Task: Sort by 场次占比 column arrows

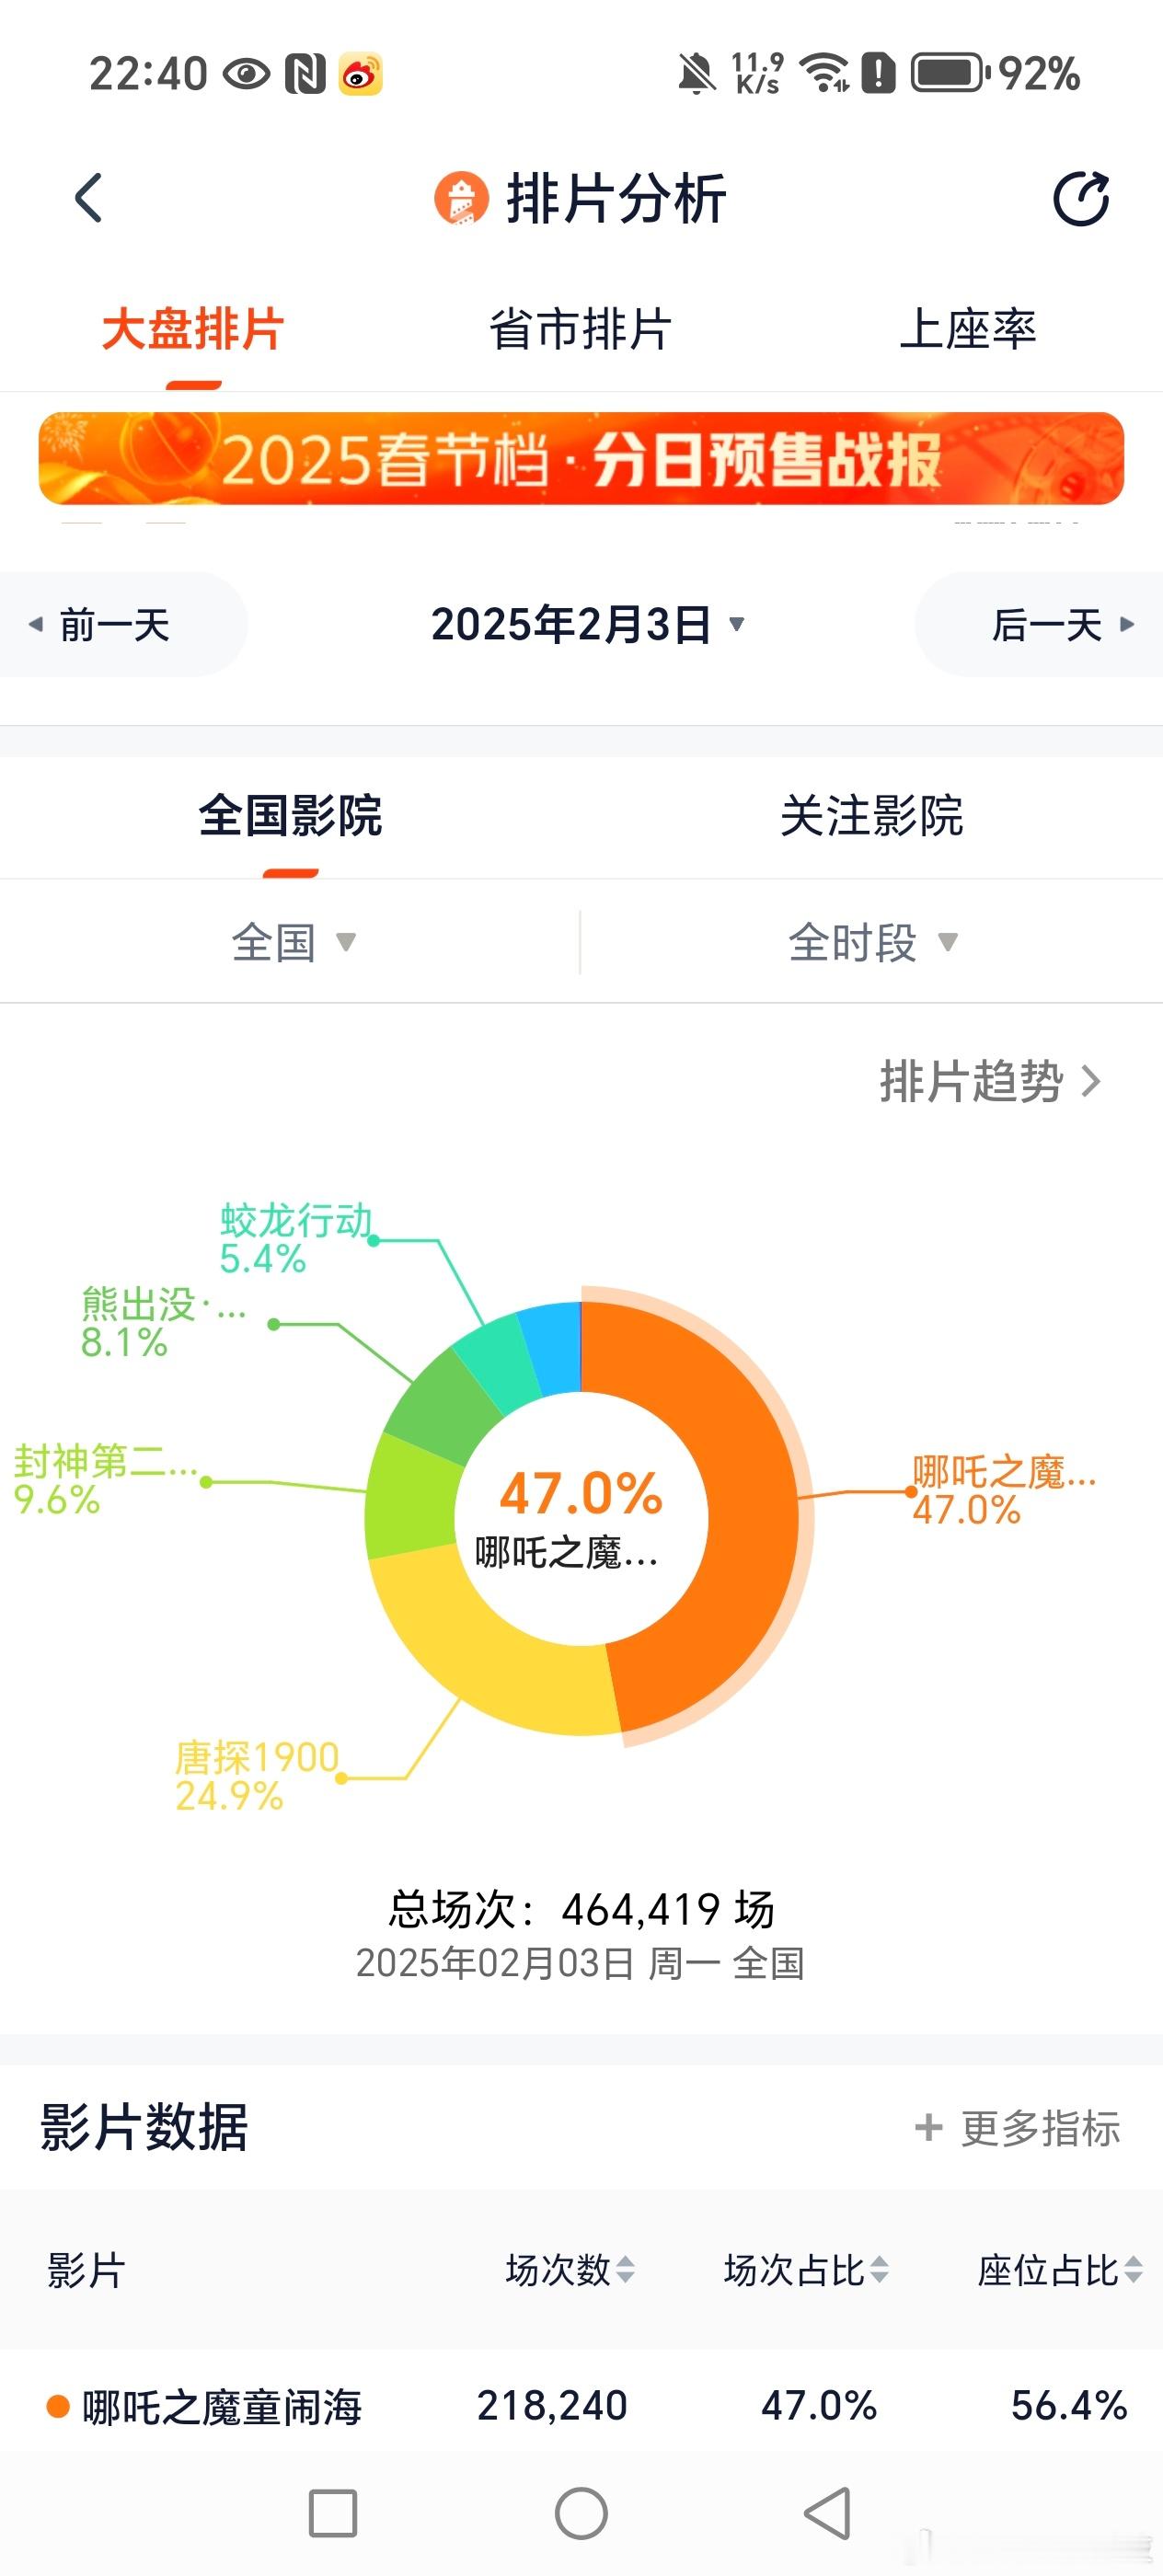Action: (879, 2270)
